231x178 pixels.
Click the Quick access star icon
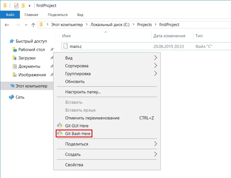click(12, 41)
